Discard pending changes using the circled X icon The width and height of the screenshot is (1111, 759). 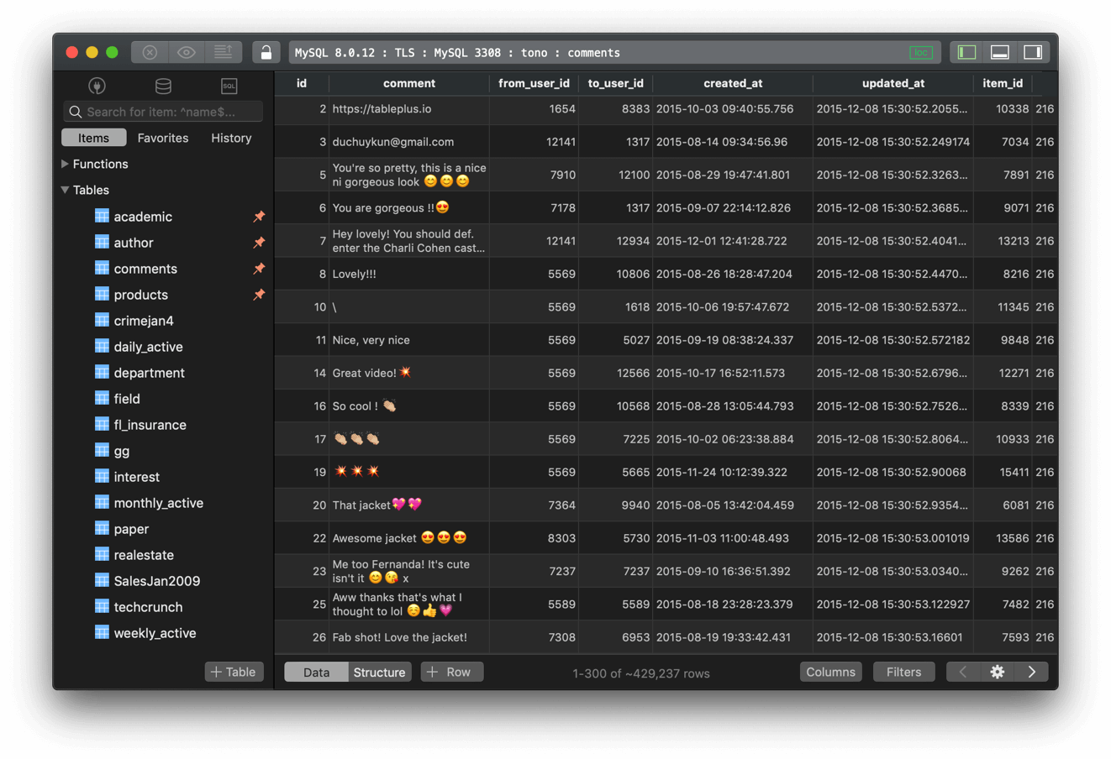pyautogui.click(x=149, y=51)
